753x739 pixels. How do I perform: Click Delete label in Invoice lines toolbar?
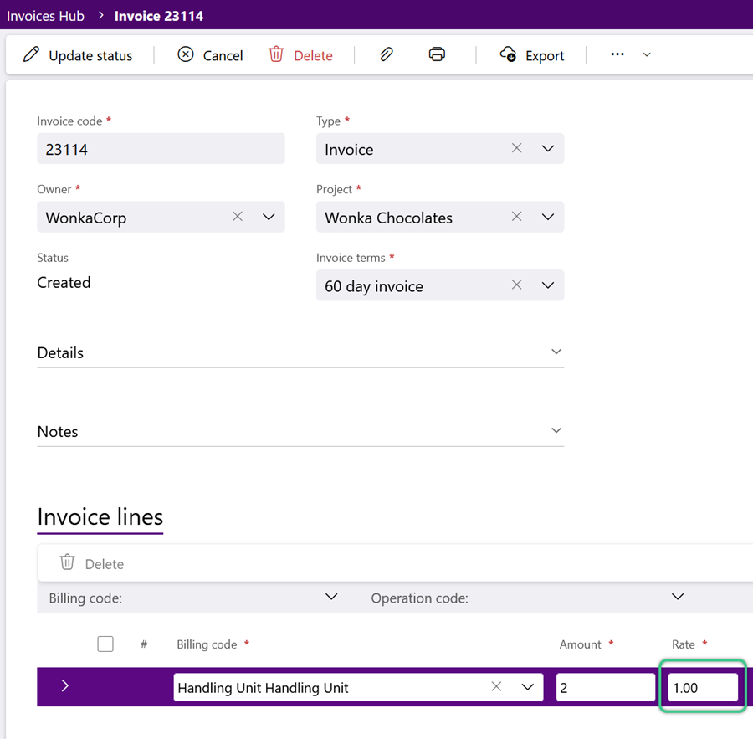point(105,564)
